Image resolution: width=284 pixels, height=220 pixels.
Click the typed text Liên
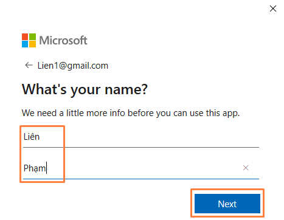[x=32, y=137]
